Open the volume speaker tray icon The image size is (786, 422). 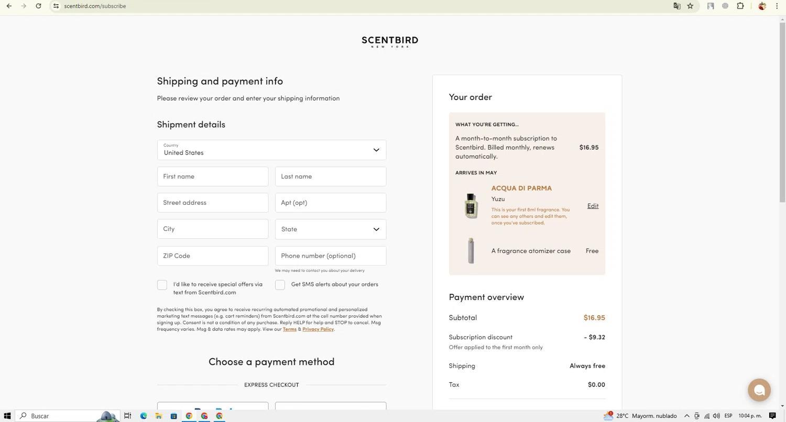716,416
